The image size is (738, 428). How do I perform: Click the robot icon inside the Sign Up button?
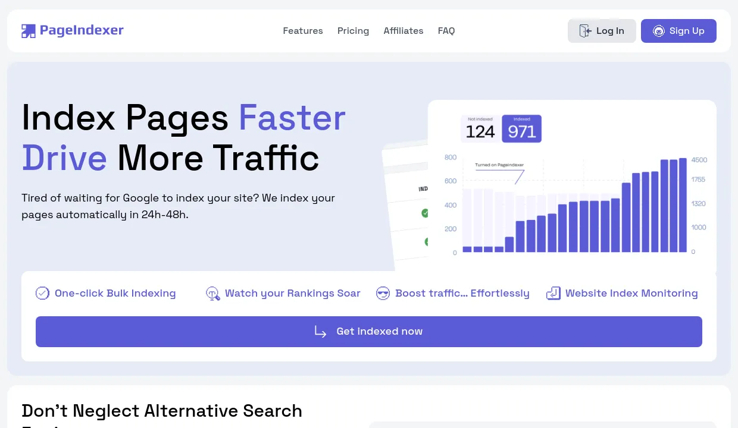pyautogui.click(x=658, y=30)
